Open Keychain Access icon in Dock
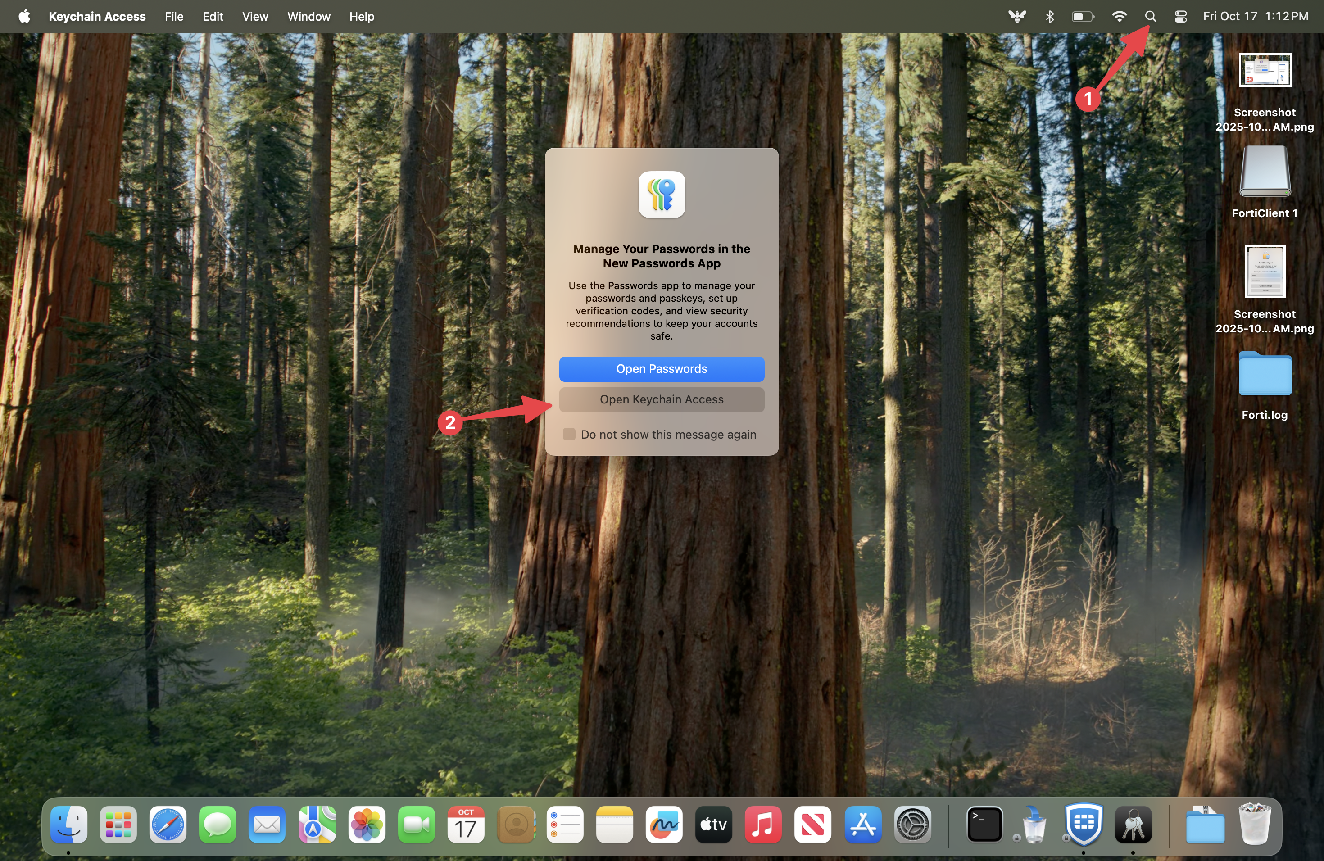Image resolution: width=1324 pixels, height=861 pixels. click(1133, 824)
